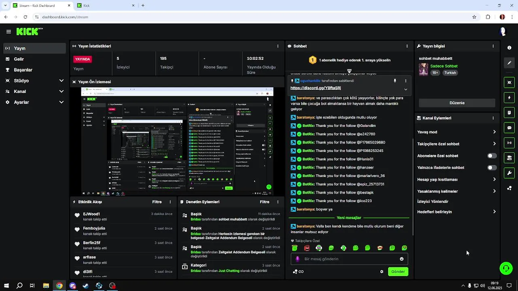Click Filtre in Etkinlik Akışı panel

coord(157,202)
